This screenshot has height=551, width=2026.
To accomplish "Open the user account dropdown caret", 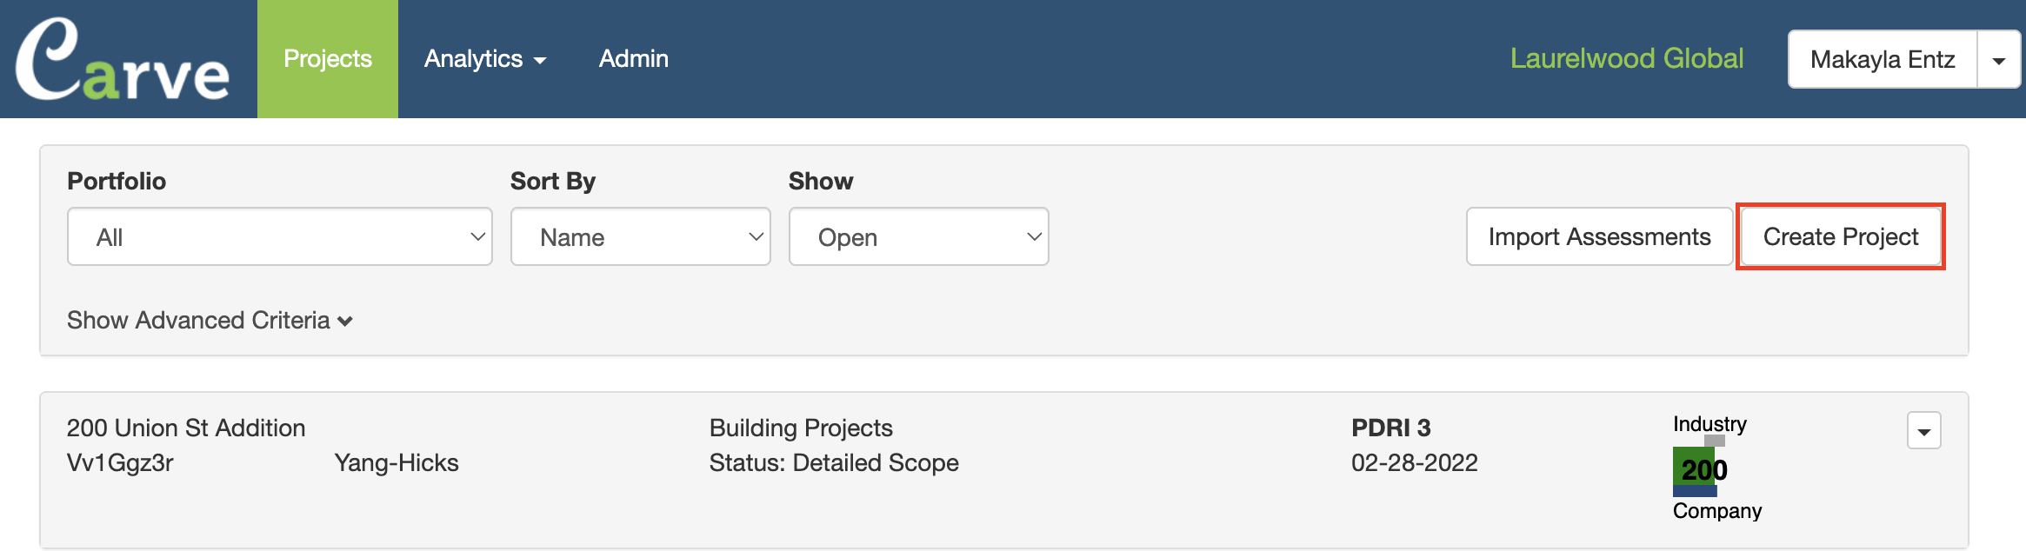I will [x=1998, y=60].
